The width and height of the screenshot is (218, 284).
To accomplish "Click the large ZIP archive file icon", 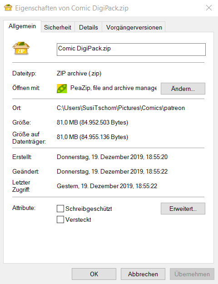I will pos(21,48).
